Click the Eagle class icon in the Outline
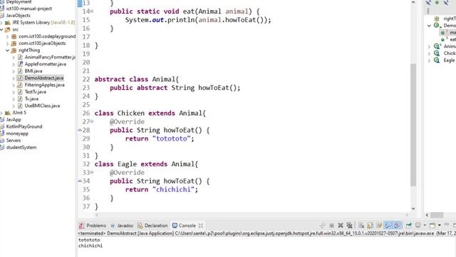Viewport: 456px width, 257px height. coord(437,60)
